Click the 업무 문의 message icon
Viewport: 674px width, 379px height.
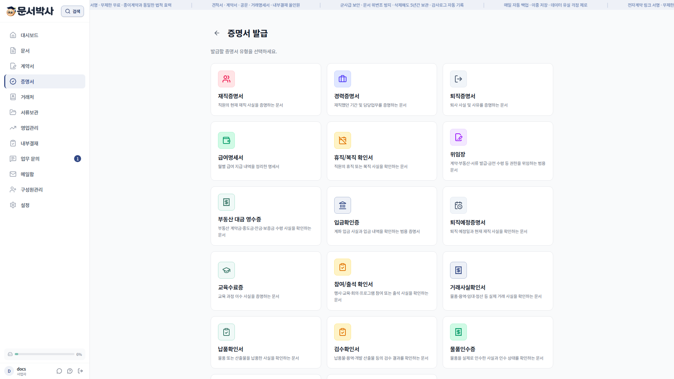[x=13, y=159]
